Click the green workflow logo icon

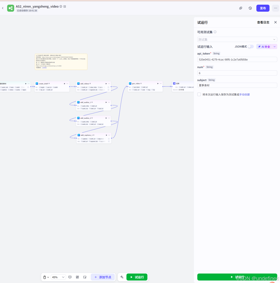pos(10,8)
